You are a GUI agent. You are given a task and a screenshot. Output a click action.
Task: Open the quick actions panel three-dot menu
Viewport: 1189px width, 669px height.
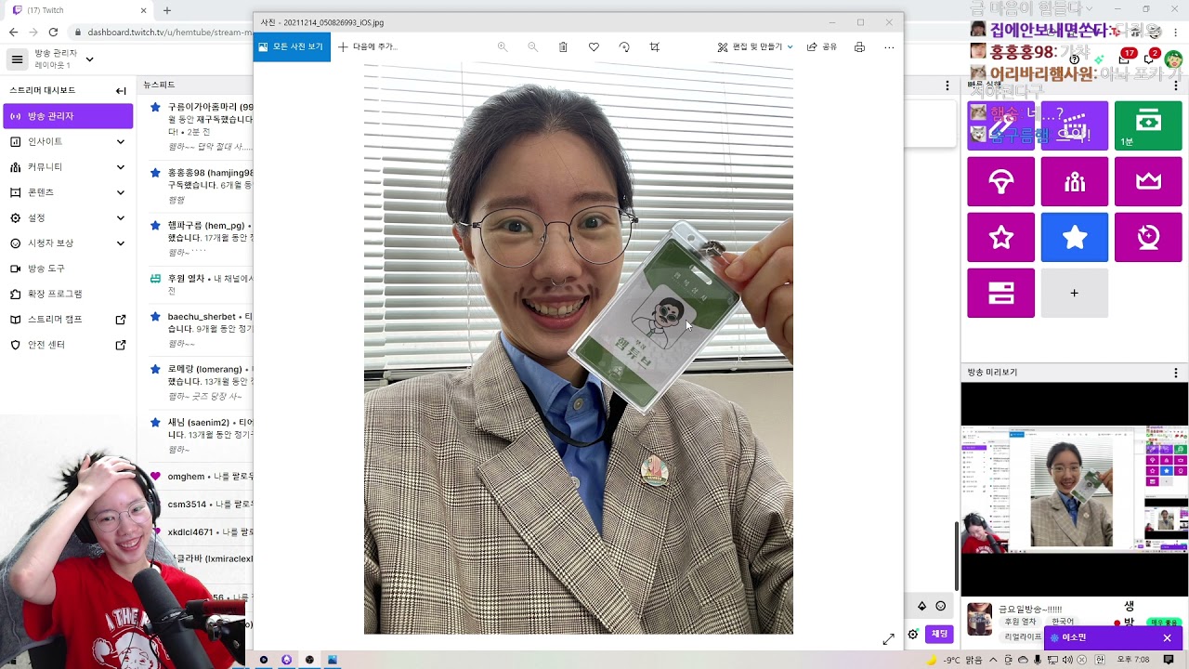coord(1176,85)
